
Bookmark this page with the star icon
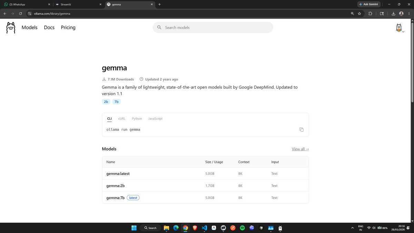[359, 13]
